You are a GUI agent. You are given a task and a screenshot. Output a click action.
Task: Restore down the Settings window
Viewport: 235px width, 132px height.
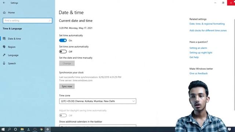point(223,3)
